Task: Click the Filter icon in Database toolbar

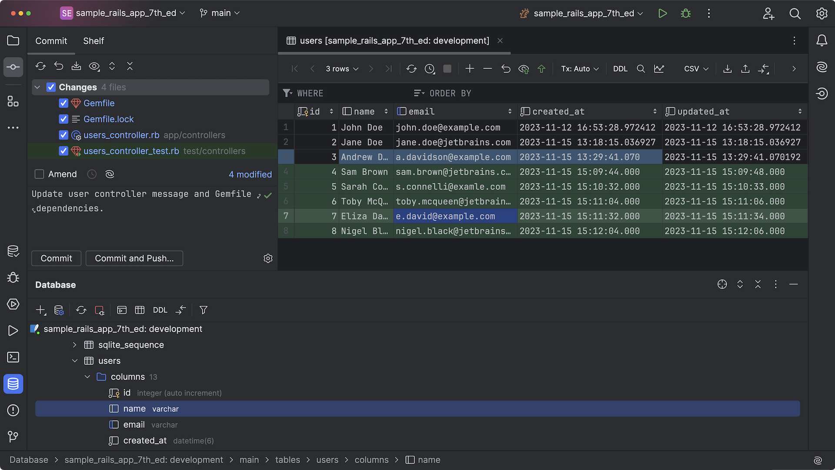Action: [203, 310]
